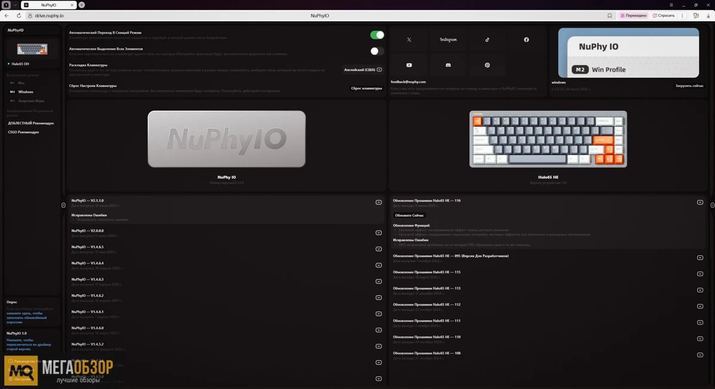Screen dimensions: 715x389
Task: Reload the drive.nuphy.io page
Action: click(x=19, y=15)
